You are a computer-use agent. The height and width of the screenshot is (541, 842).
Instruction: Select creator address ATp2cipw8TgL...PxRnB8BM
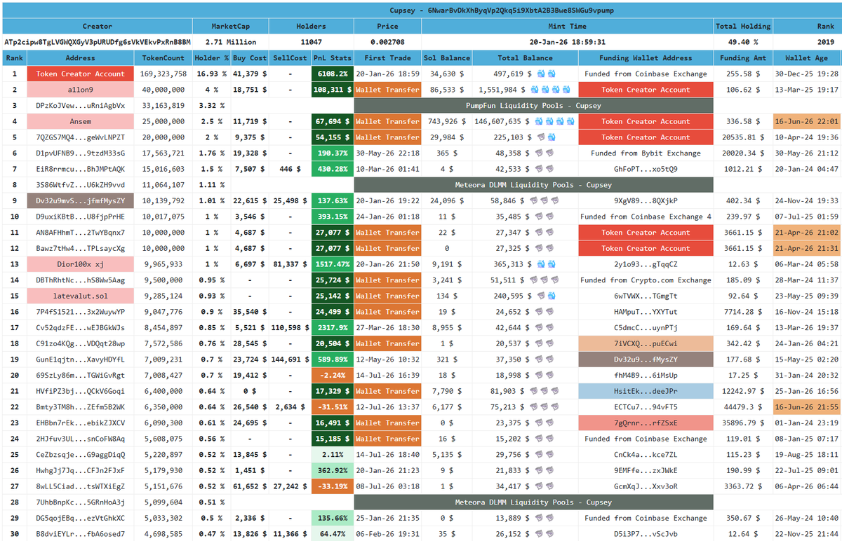pyautogui.click(x=97, y=42)
